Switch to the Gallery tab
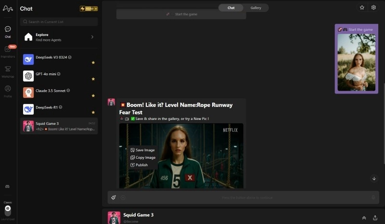 [256, 8]
